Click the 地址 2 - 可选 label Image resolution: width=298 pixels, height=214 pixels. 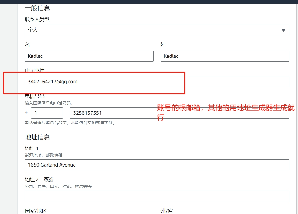tap(39, 180)
